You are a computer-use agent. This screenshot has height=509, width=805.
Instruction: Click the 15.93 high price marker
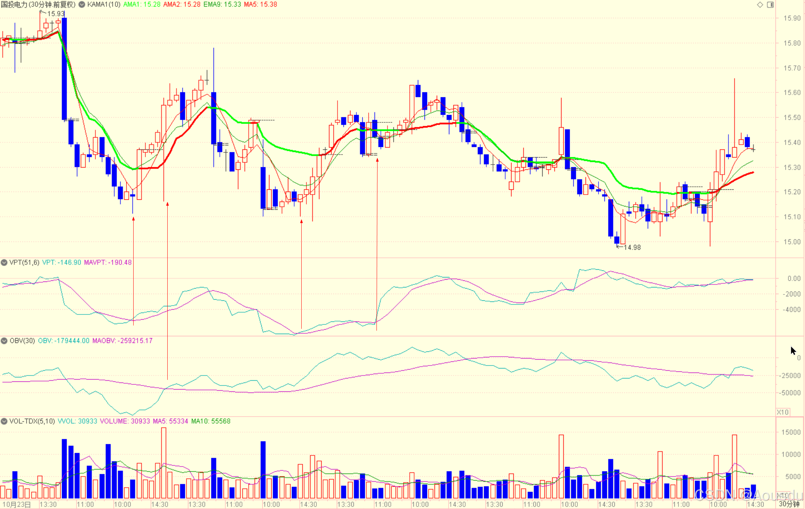tap(56, 14)
